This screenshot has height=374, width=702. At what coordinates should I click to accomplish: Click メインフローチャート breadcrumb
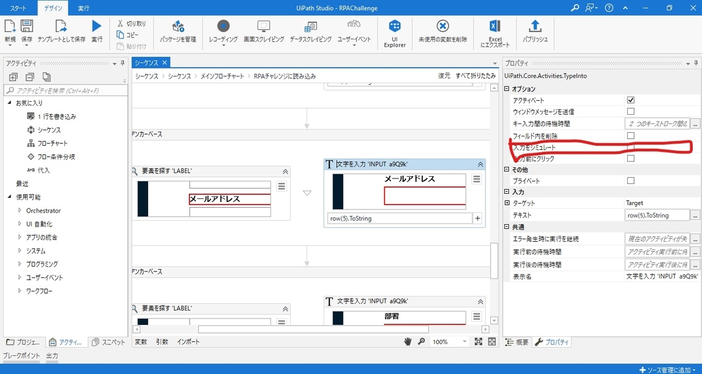222,76
